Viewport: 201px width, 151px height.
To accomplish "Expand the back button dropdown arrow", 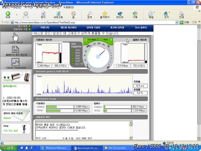I will coord(16,14).
